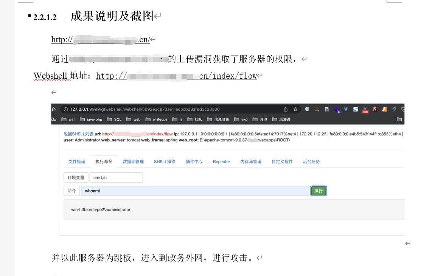Viewport: 421px width, 276px height.
Task: Click the purple extension icon with badge 6
Action: [x=337, y=110]
